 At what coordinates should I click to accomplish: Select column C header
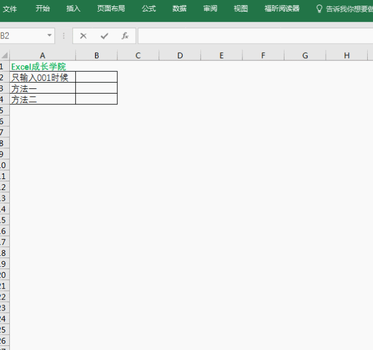coord(138,55)
